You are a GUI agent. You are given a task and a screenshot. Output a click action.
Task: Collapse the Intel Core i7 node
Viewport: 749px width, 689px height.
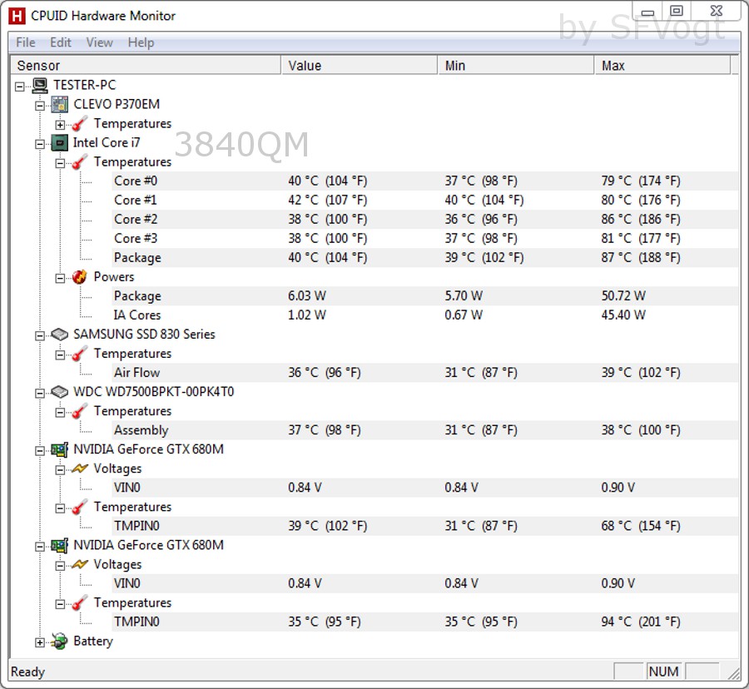tap(40, 144)
